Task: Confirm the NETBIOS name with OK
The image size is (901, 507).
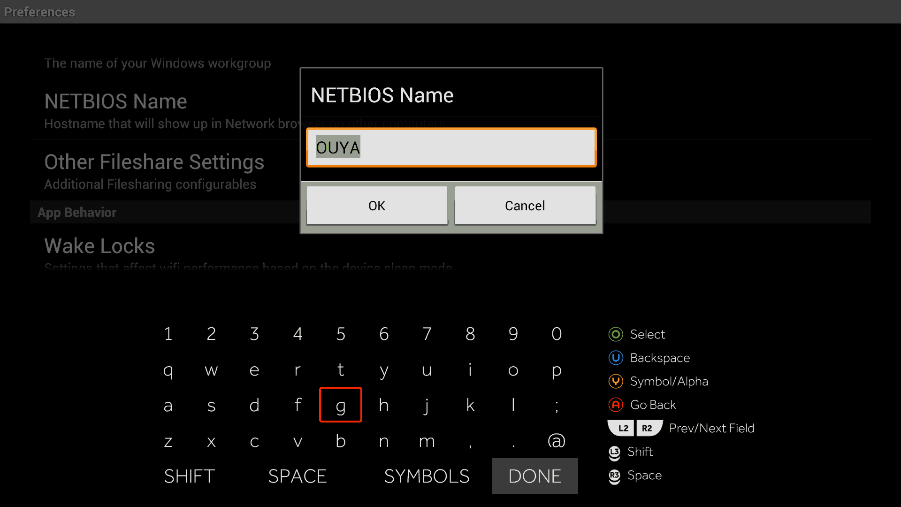Action: point(377,206)
